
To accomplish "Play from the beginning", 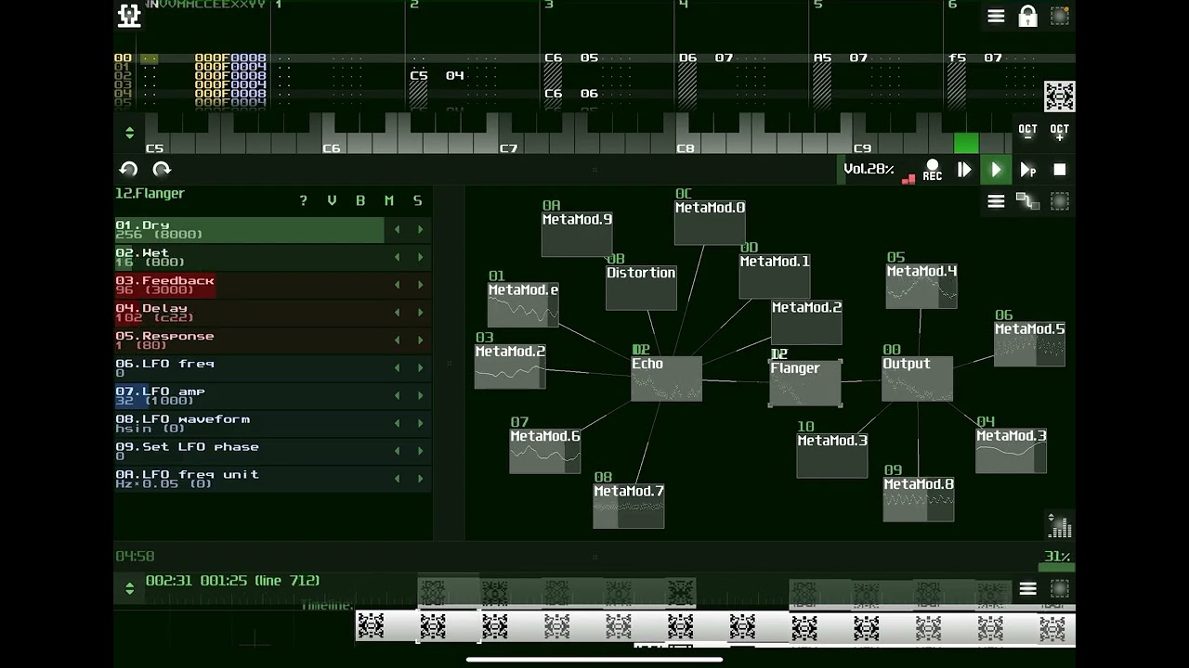I will (964, 170).
